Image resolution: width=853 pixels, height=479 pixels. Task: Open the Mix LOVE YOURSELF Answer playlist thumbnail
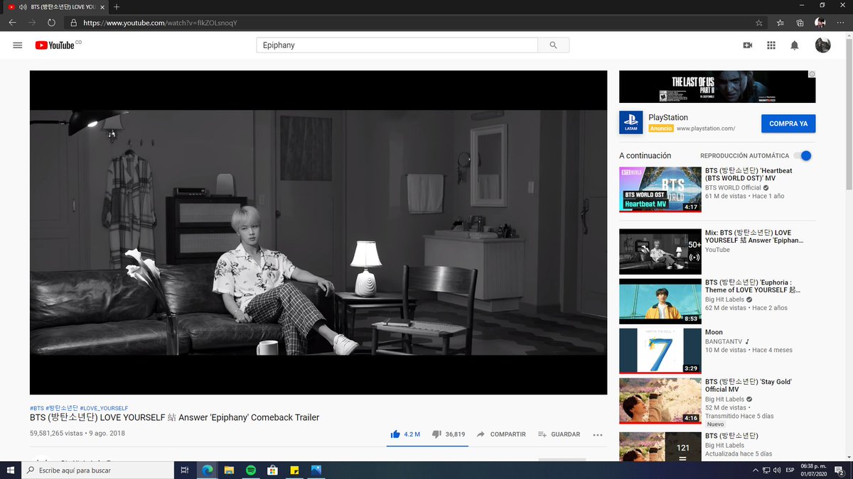pos(660,251)
